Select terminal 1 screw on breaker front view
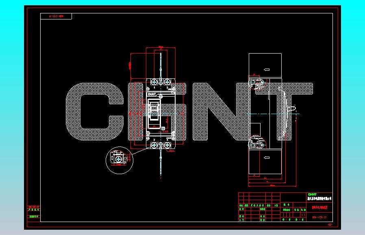The width and height of the screenshot is (365, 235). click(x=154, y=82)
